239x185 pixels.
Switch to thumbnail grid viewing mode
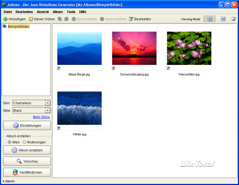click(210, 19)
